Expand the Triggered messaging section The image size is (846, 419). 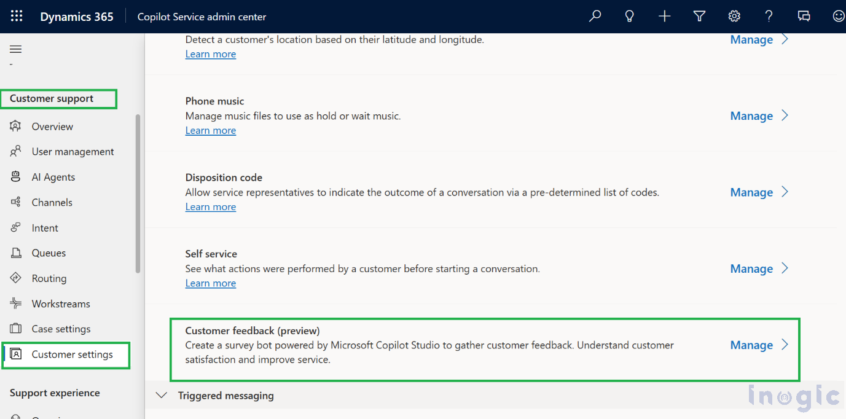[x=162, y=396]
